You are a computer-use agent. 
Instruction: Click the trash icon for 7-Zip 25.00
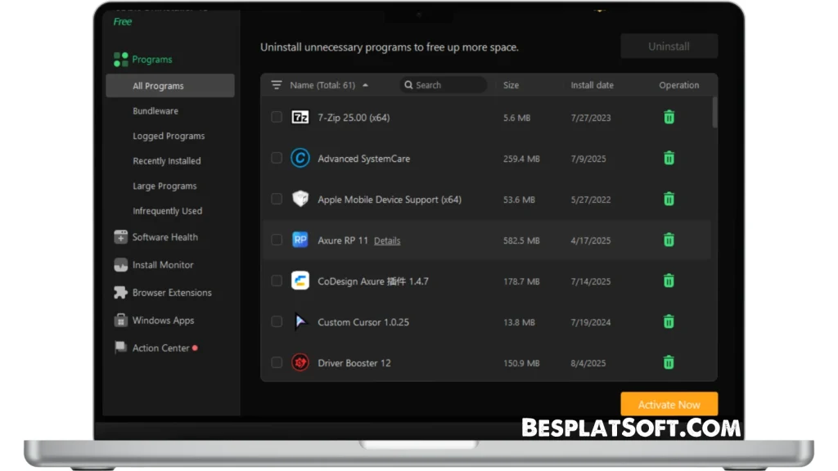669,117
